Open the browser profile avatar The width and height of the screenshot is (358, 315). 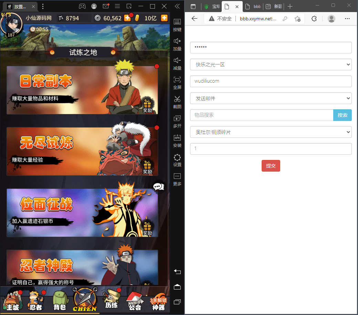pyautogui.click(x=331, y=19)
